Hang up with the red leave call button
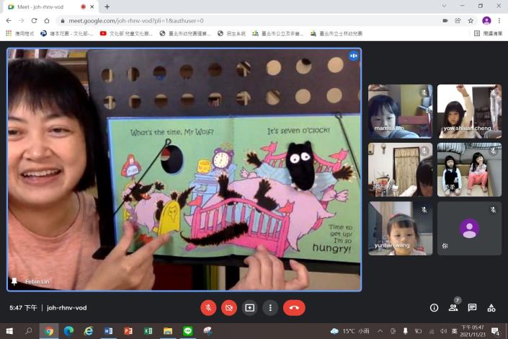Screen dimensions: 508x339 (294, 307)
